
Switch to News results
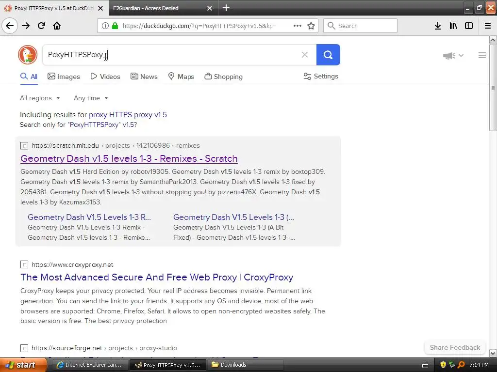click(x=144, y=77)
